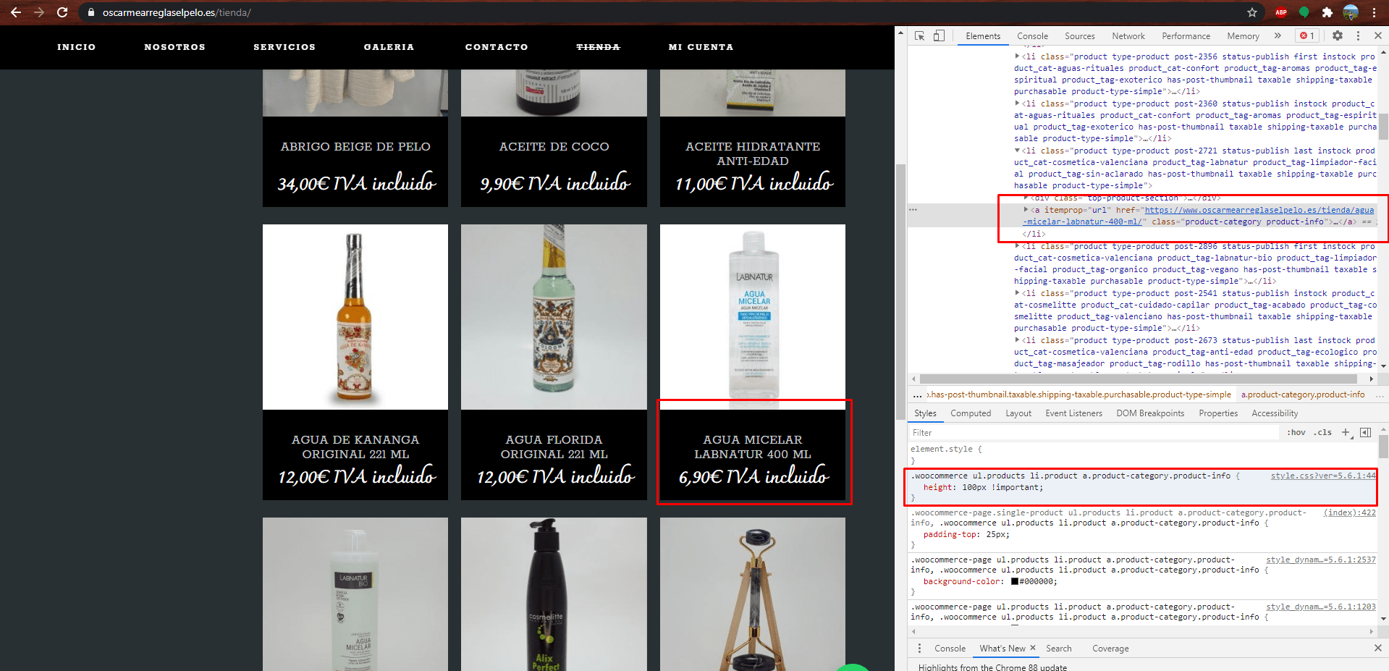Toggle device toolbar icon in DevTools
Viewport: 1389px width, 671px height.
point(939,35)
